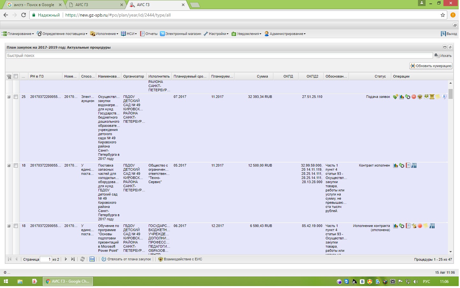Click the Выход logout link

point(449,34)
